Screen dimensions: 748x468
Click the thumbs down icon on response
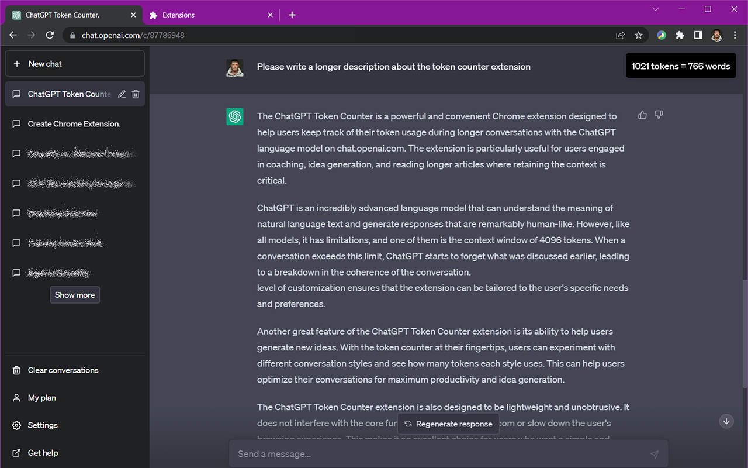(659, 115)
